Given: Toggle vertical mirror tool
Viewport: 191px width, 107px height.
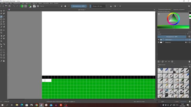Looking at the screenshot, I should point(115,6).
